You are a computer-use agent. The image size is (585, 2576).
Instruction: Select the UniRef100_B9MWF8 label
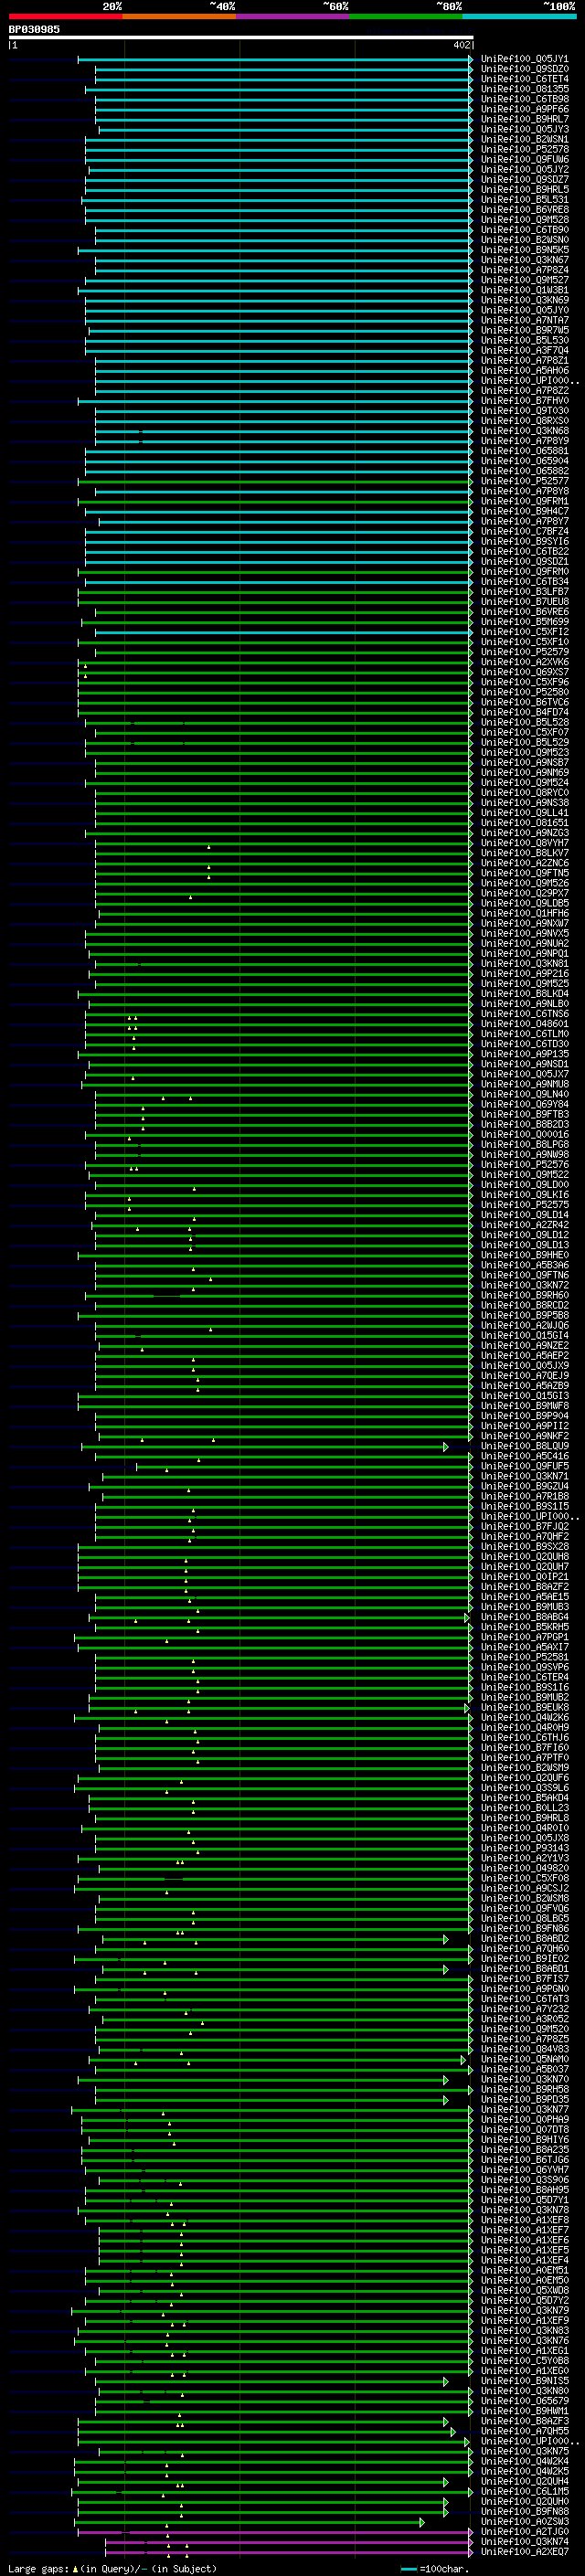pyautogui.click(x=525, y=1405)
